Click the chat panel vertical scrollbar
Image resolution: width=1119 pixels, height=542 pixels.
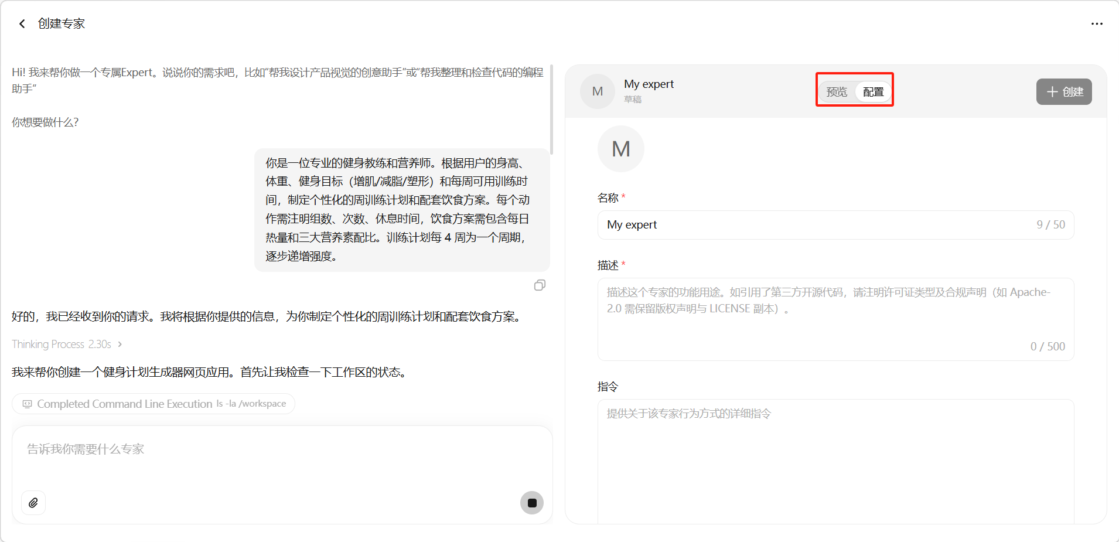551,111
